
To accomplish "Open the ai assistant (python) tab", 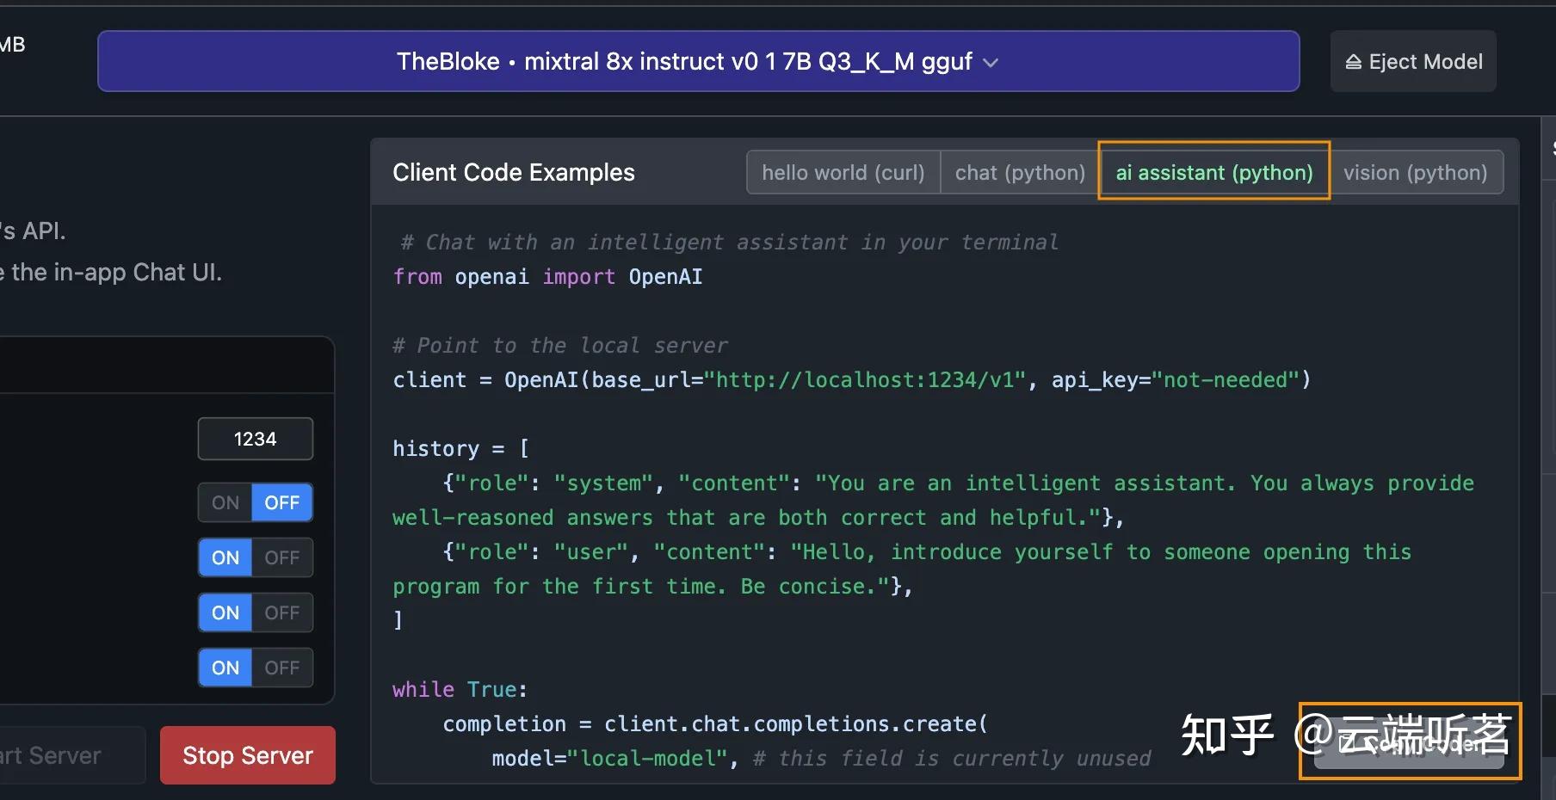I will 1214,172.
